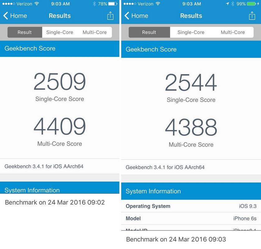Tap the left Geekbench Score header
This screenshot has height=249, width=261.
point(60,49)
